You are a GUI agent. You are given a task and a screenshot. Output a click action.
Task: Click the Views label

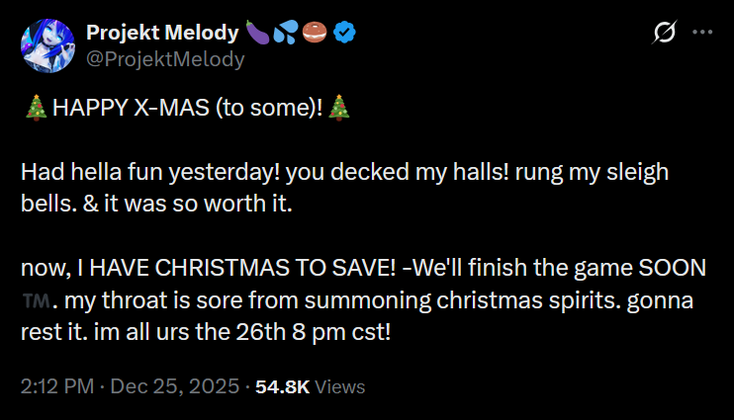[340, 386]
